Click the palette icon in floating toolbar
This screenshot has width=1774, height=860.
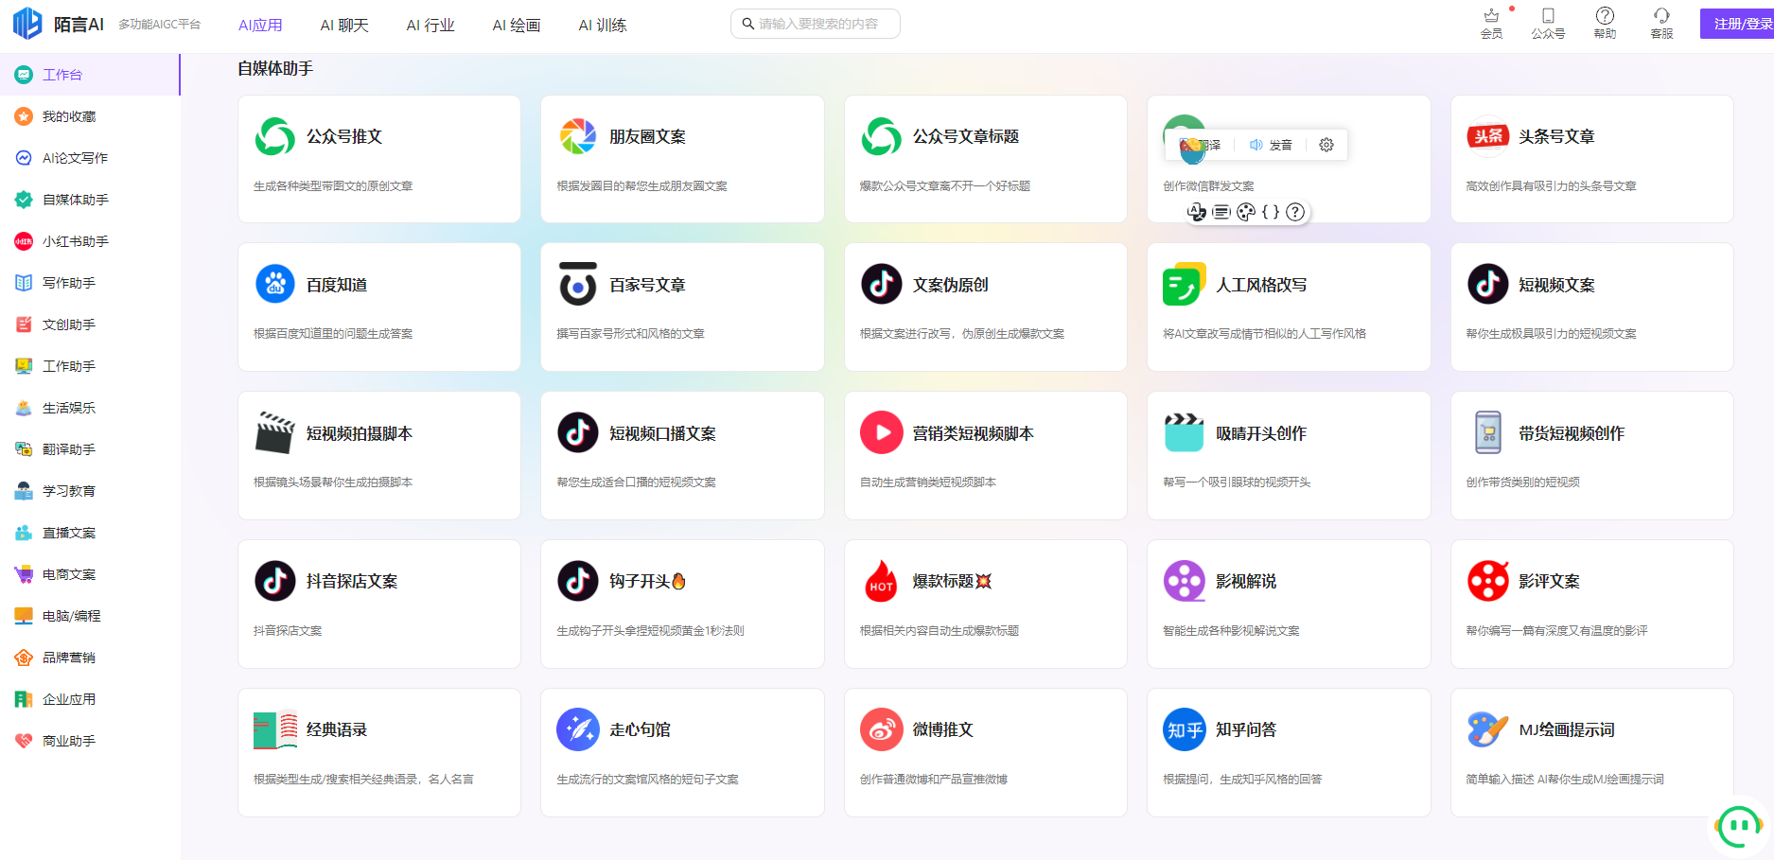click(x=1246, y=212)
